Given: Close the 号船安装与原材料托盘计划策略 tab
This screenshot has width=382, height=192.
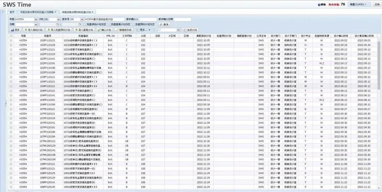Looking at the screenshot, I should (x=55, y=12).
